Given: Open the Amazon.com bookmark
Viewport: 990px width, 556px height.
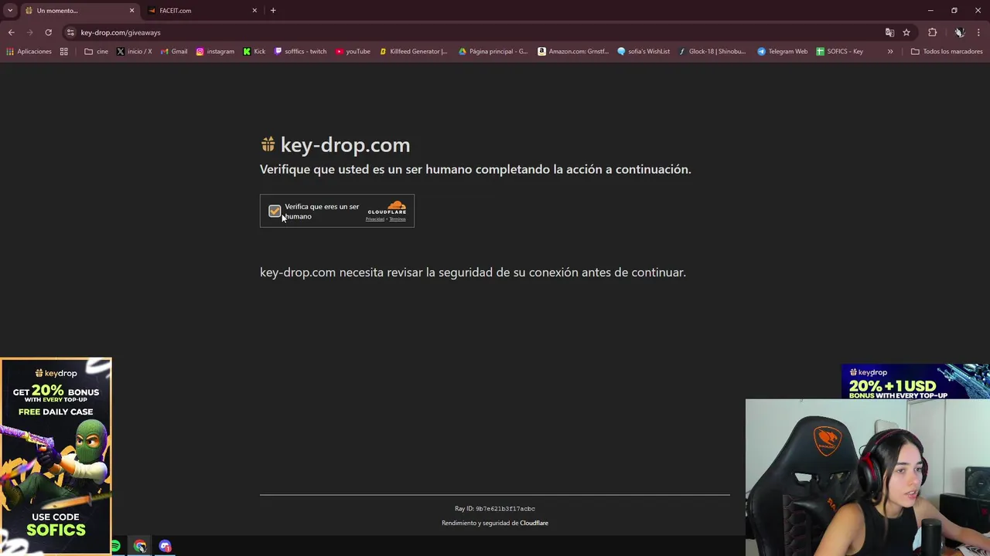Looking at the screenshot, I should [573, 52].
